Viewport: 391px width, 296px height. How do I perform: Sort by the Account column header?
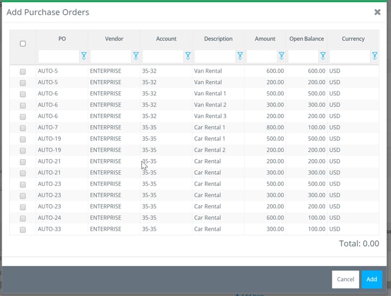tap(166, 39)
